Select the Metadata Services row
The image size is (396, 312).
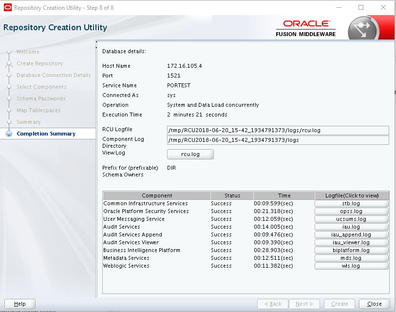[246, 258]
